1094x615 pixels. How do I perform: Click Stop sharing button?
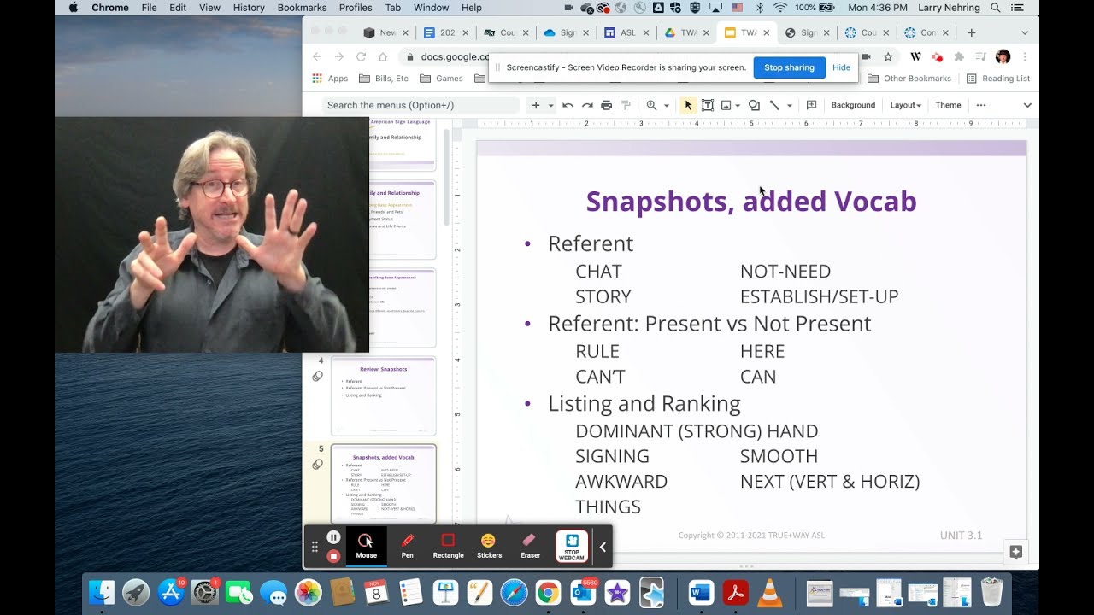(x=789, y=67)
